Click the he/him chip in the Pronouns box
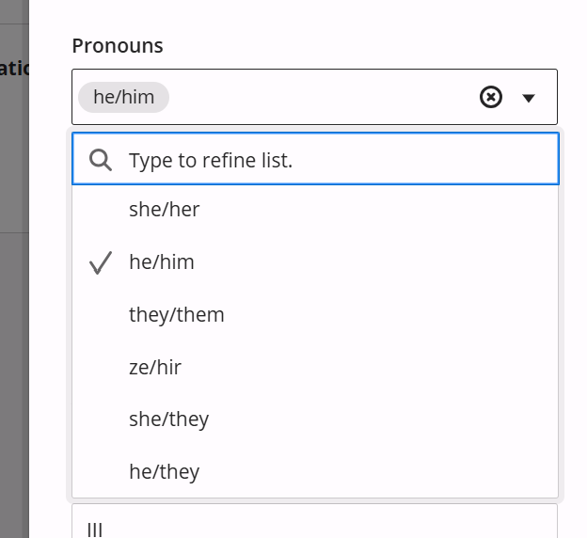 click(x=123, y=97)
